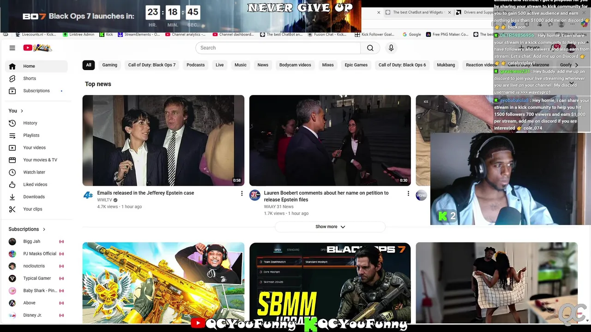591x332 pixels.
Task: Open the WWLTV channel name
Action: [105, 200]
